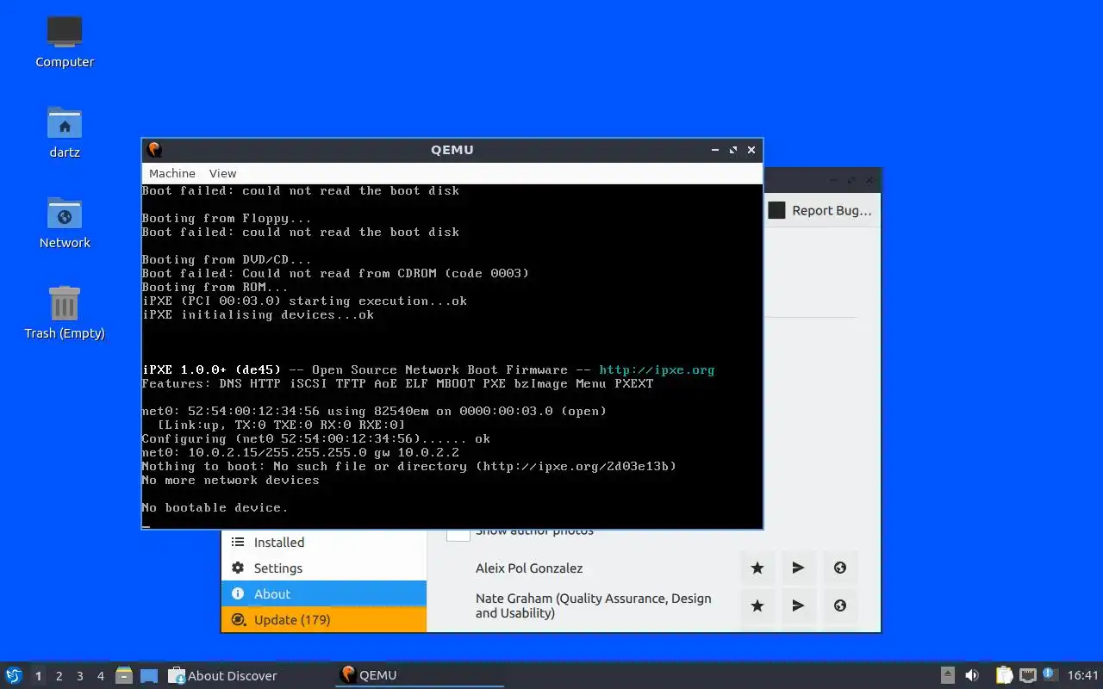
Task: Open the Trash (Empty) desktop icon
Action: coord(65,313)
